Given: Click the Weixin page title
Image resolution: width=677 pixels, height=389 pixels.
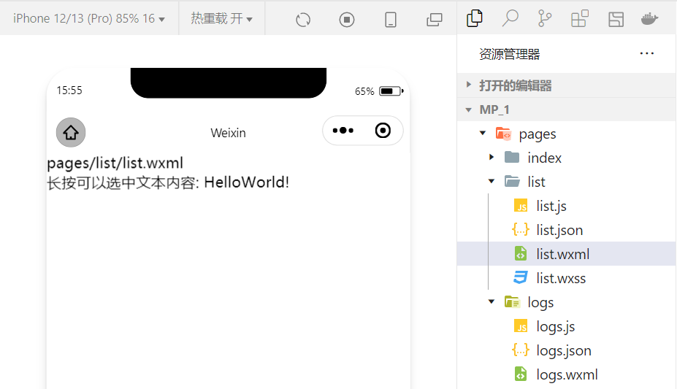Looking at the screenshot, I should pyautogui.click(x=228, y=133).
